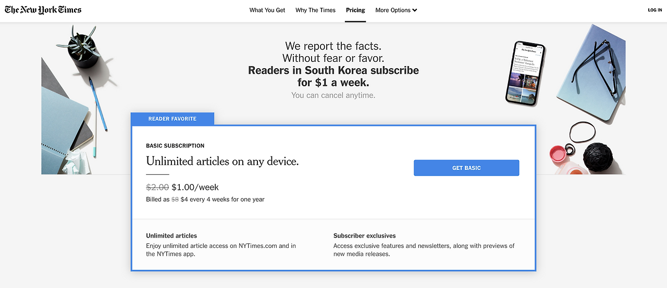Click 'Billed as $8 $4 every 4 weeks' line
This screenshot has width=667, height=288.
[x=205, y=199]
